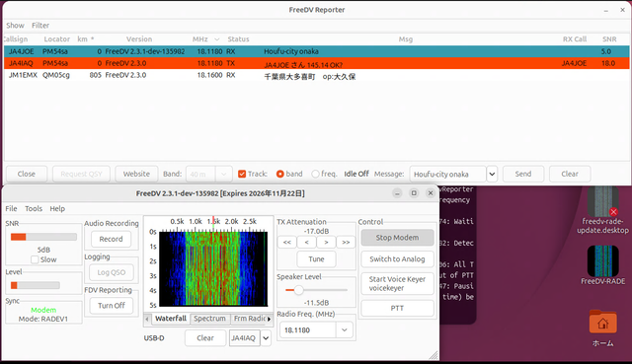The image size is (632, 364).
Task: Decrease TX attenuation with < button
Action: point(307,243)
